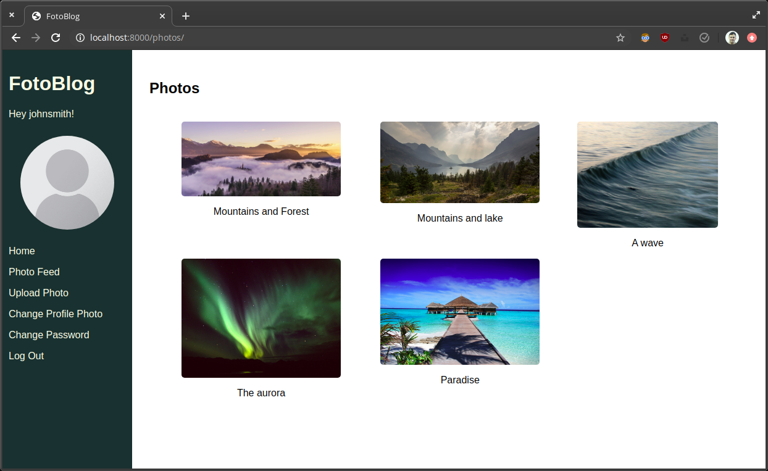Open the checkmark extension icon
768x471 pixels.
704,38
